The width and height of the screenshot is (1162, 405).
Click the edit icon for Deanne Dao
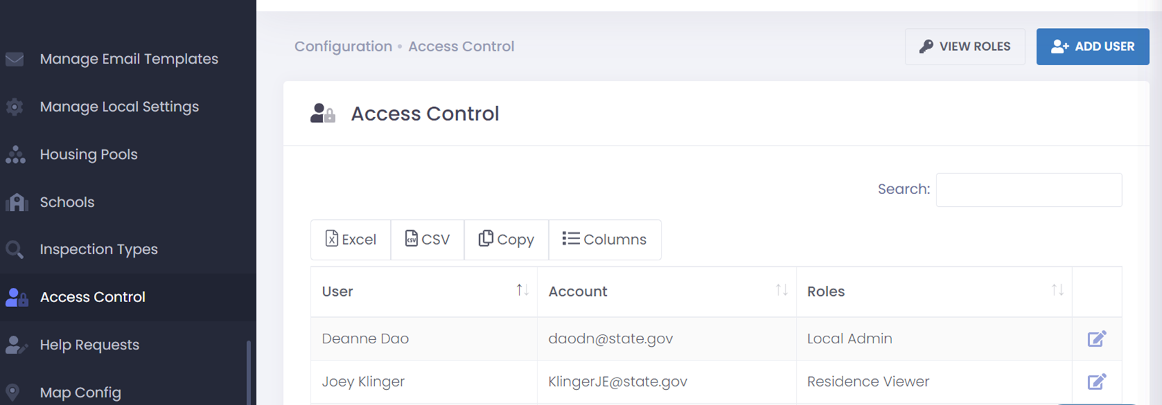pyautogui.click(x=1097, y=339)
